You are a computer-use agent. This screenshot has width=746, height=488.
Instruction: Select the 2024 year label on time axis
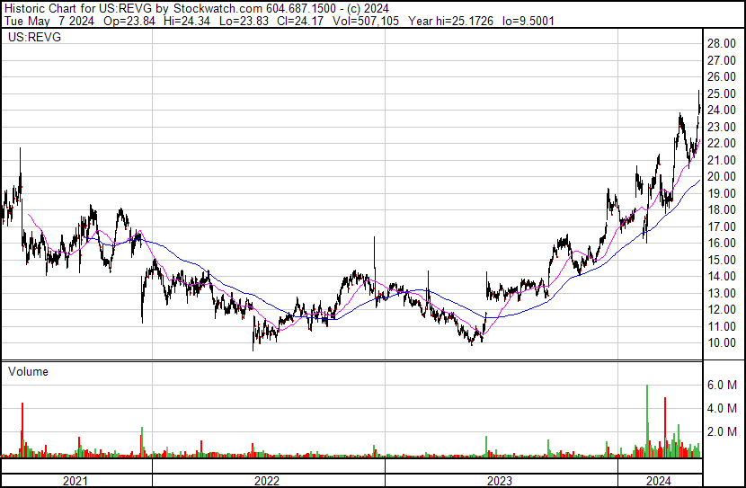click(x=659, y=481)
